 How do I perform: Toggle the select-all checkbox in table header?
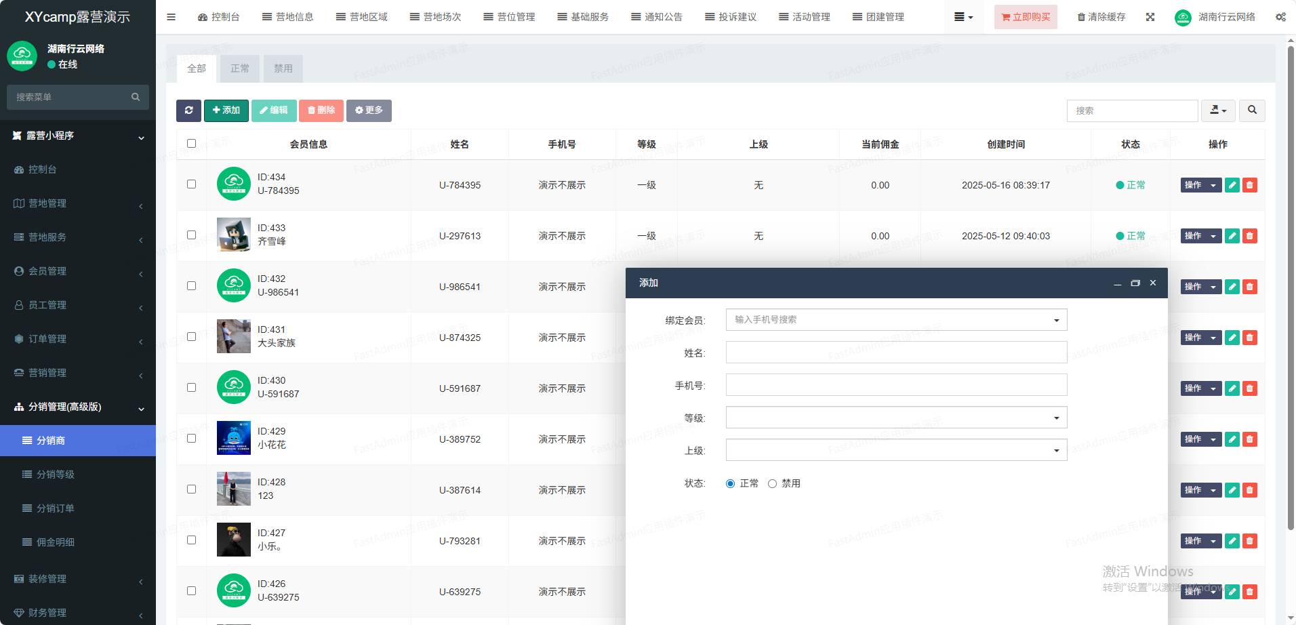coord(191,144)
